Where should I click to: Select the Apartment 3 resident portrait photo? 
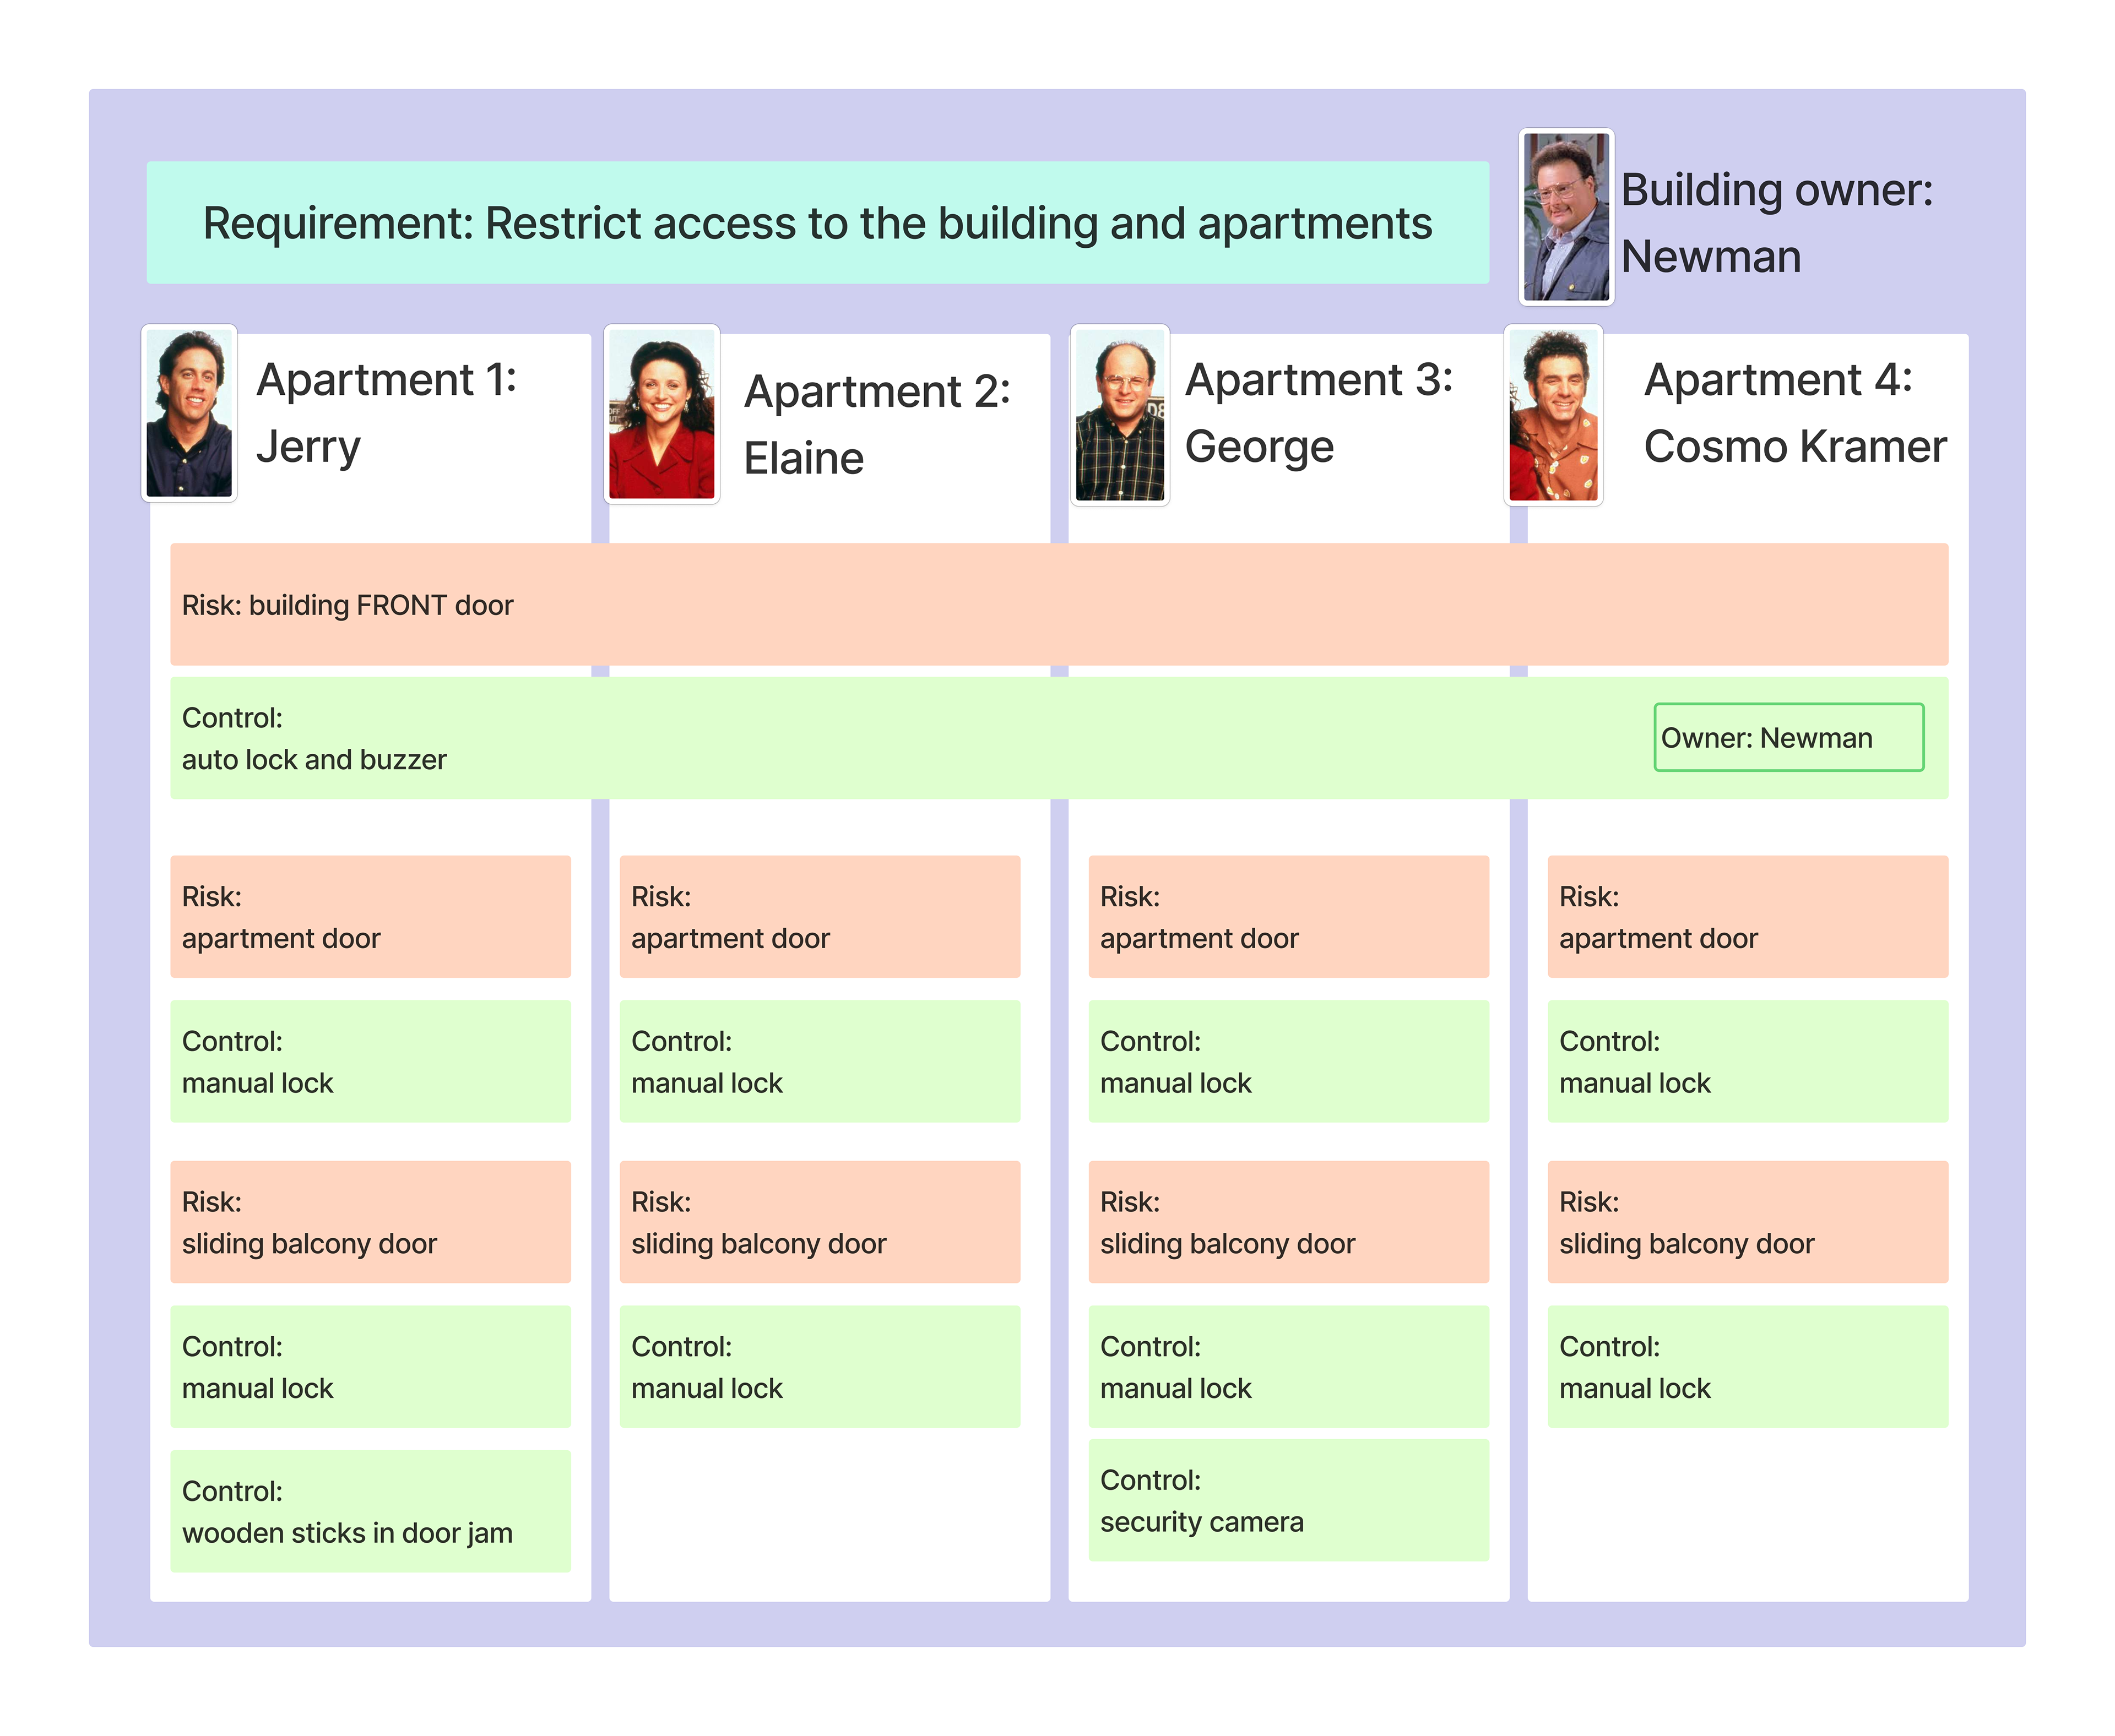pos(1120,414)
